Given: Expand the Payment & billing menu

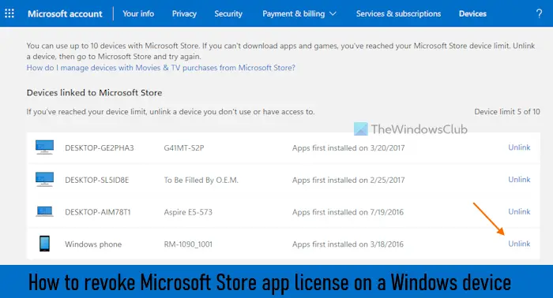Looking at the screenshot, I should pos(299,13).
